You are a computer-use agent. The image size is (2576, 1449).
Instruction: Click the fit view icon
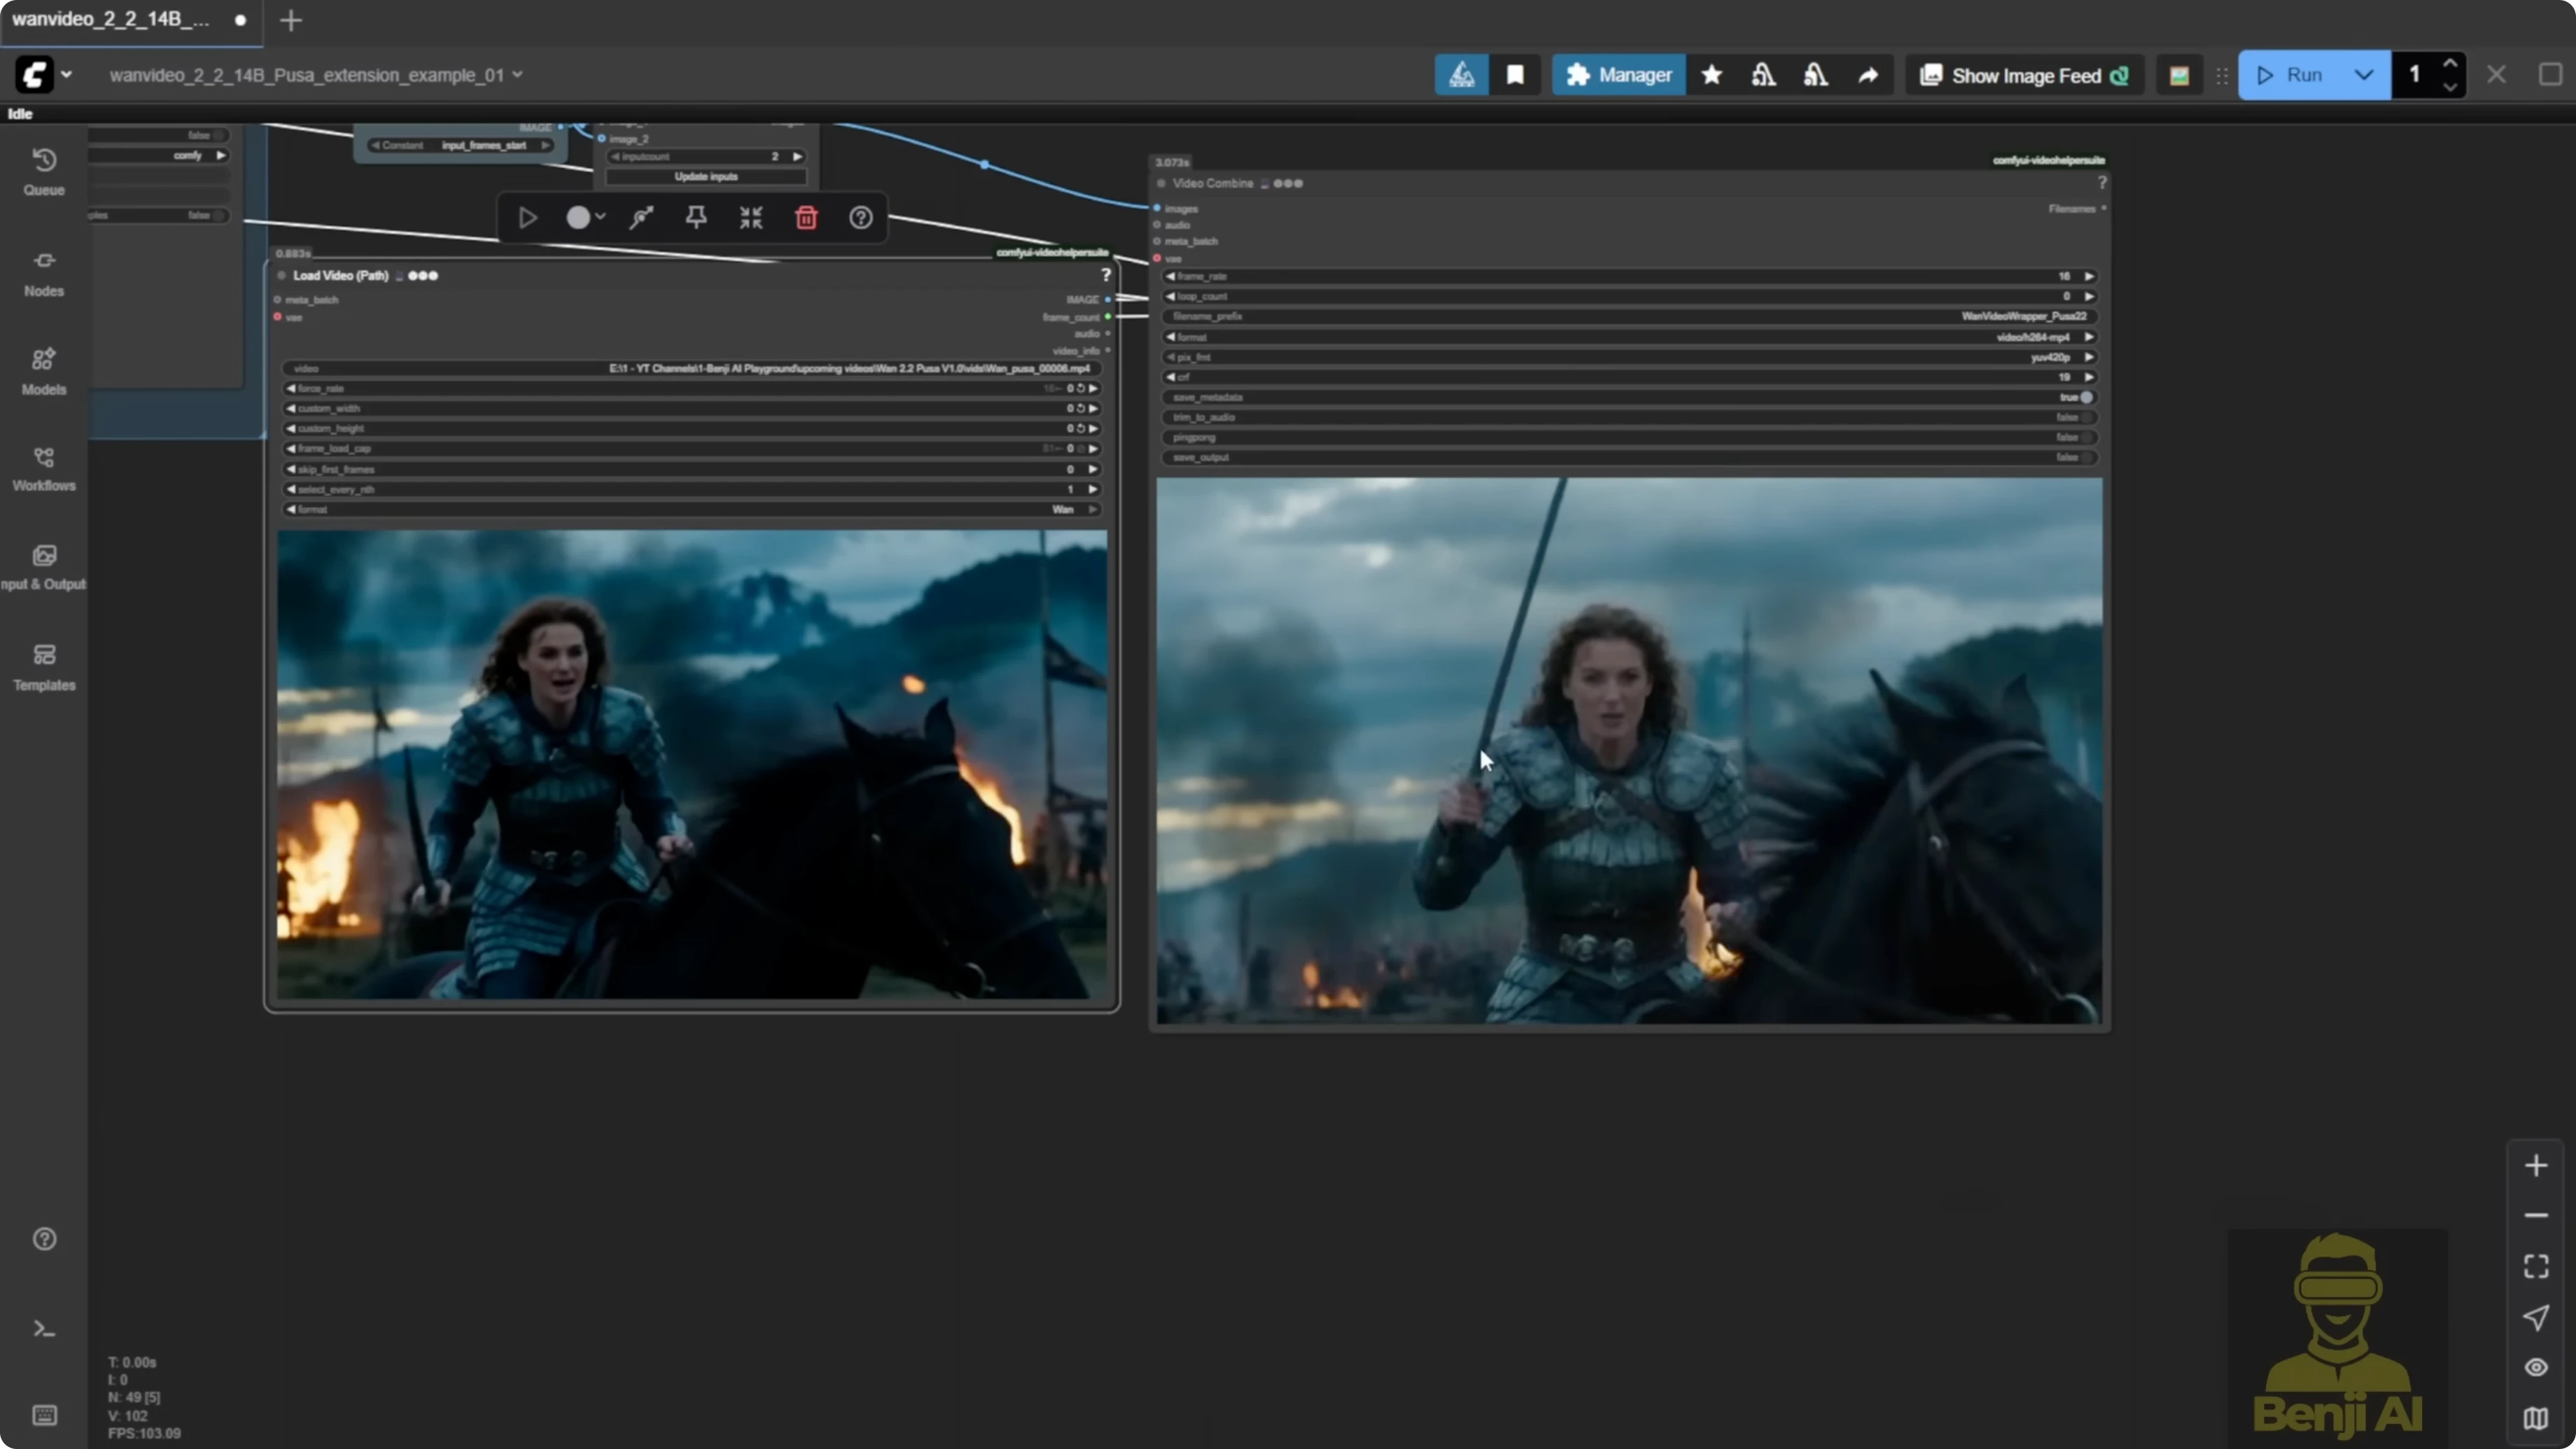point(2536,1267)
